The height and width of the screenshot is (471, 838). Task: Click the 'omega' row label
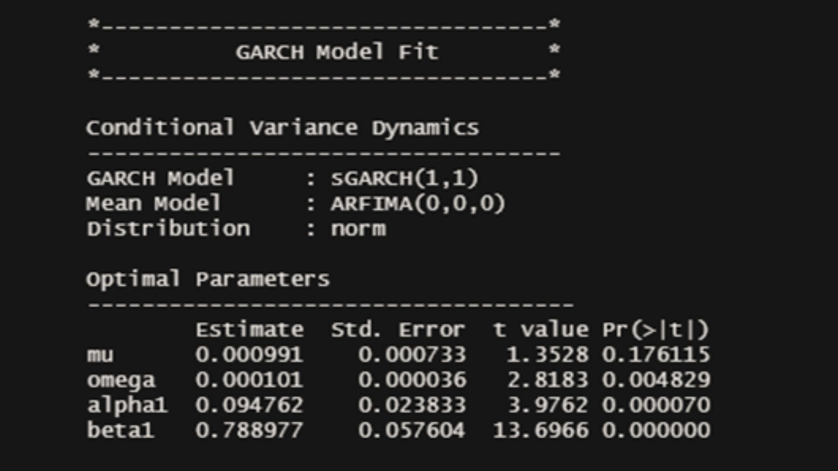121,381
